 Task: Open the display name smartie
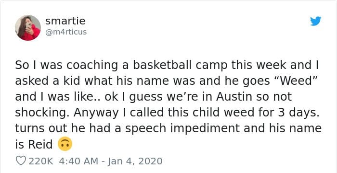click(65, 21)
